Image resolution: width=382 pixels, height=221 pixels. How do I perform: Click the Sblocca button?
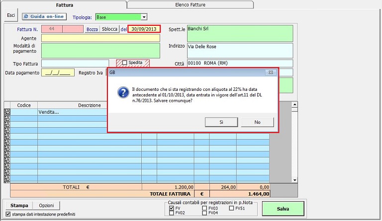tap(109, 29)
